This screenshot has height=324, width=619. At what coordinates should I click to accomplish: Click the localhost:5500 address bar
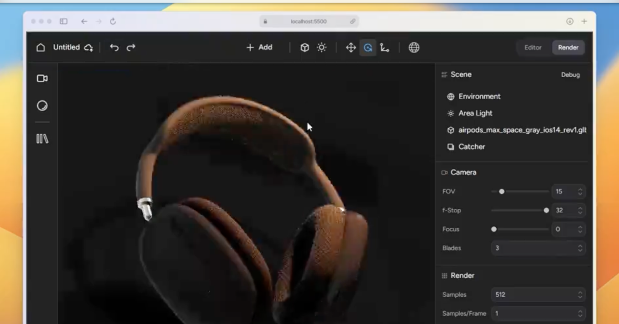[308, 21]
